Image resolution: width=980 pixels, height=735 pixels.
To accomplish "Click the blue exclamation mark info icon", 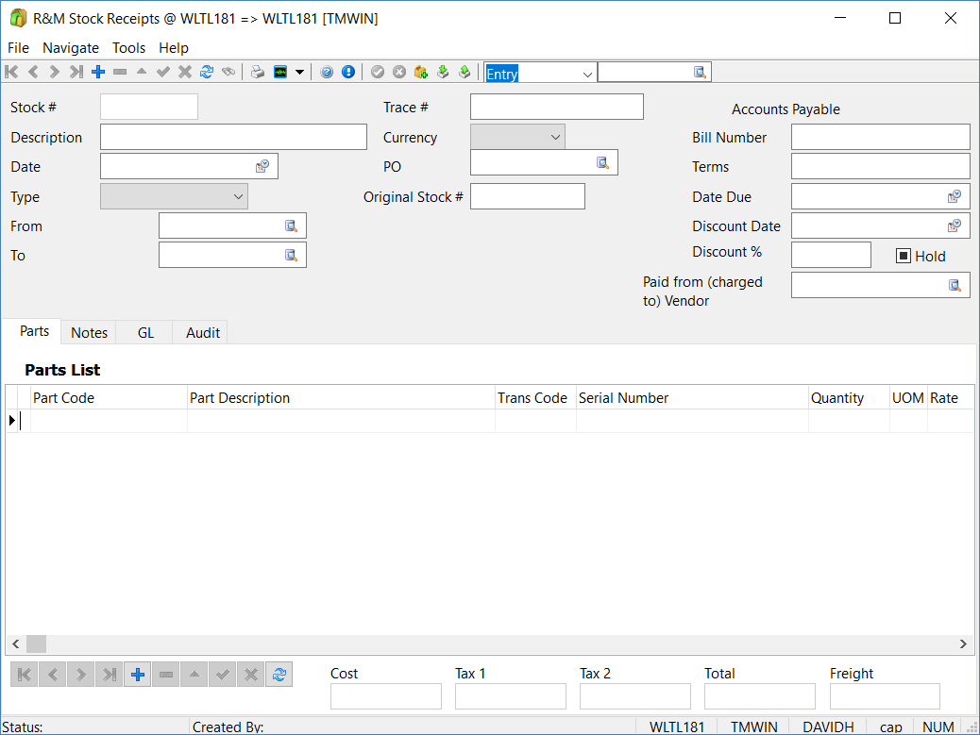I will 348,73.
